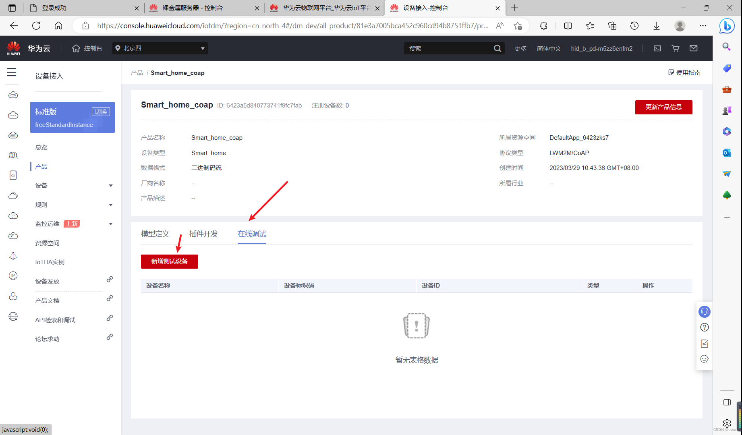742x435 pixels.
Task: Click the browser refresh button
Action: point(36,26)
